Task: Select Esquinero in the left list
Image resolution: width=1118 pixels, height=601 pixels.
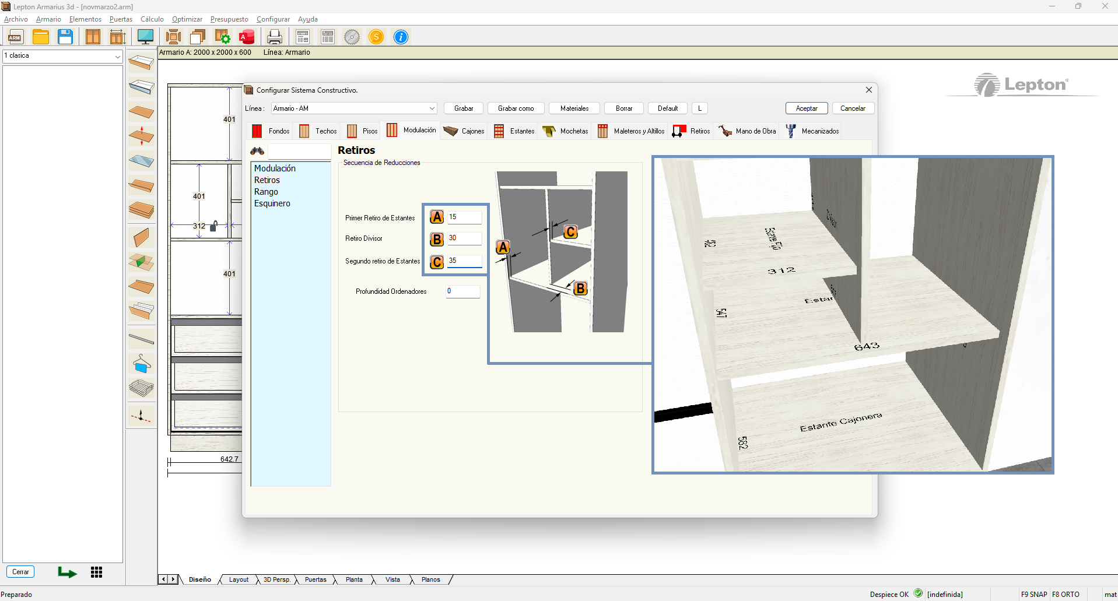Action: click(x=272, y=203)
